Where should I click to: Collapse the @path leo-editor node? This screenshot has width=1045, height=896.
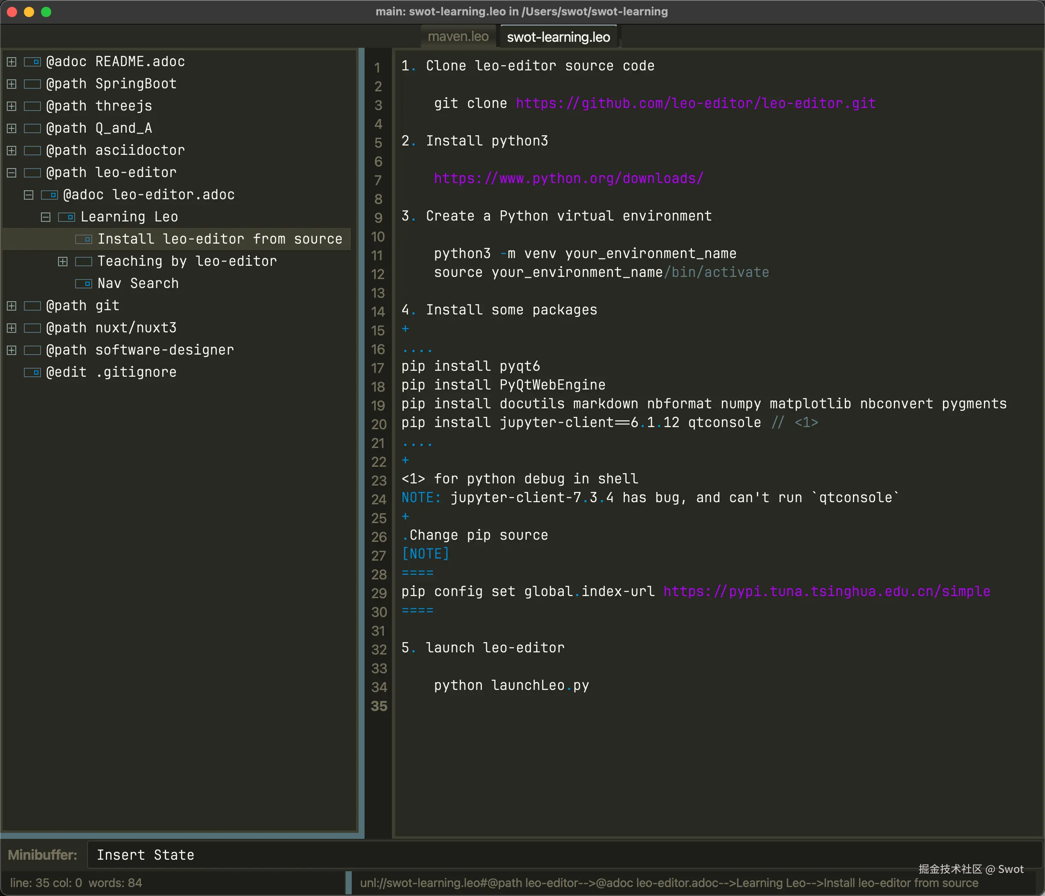12,173
